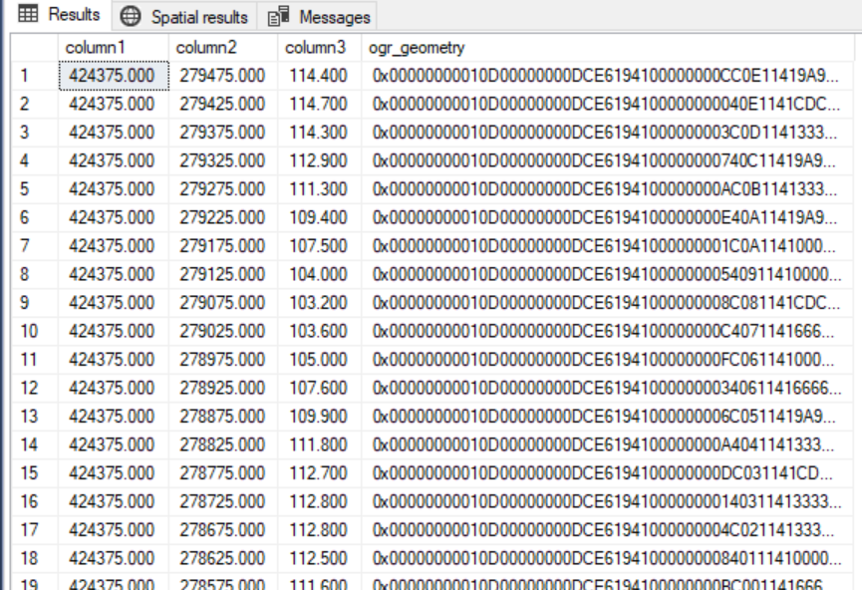Viewport: 862px width, 590px height.
Task: Click ogr_geometry cell in row 15
Action: (x=608, y=472)
